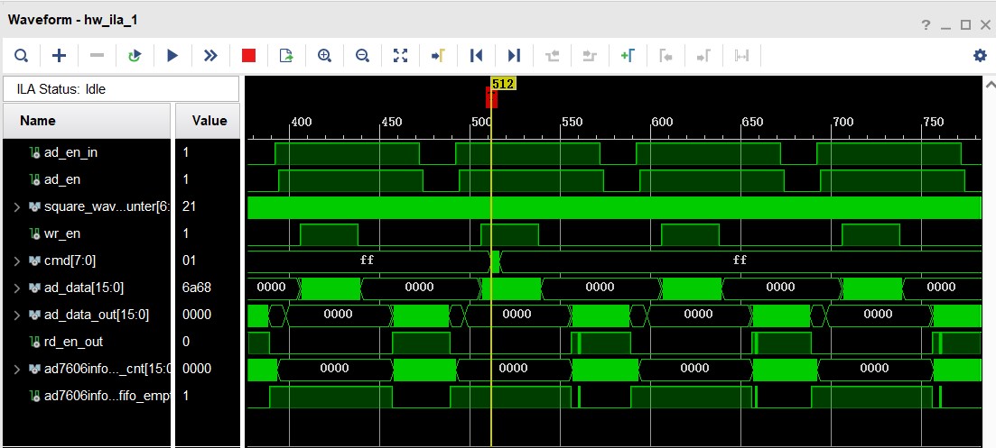The image size is (996, 448).
Task: Expand the ad7606info..._cnt[15:0] bus
Action: tap(18, 369)
